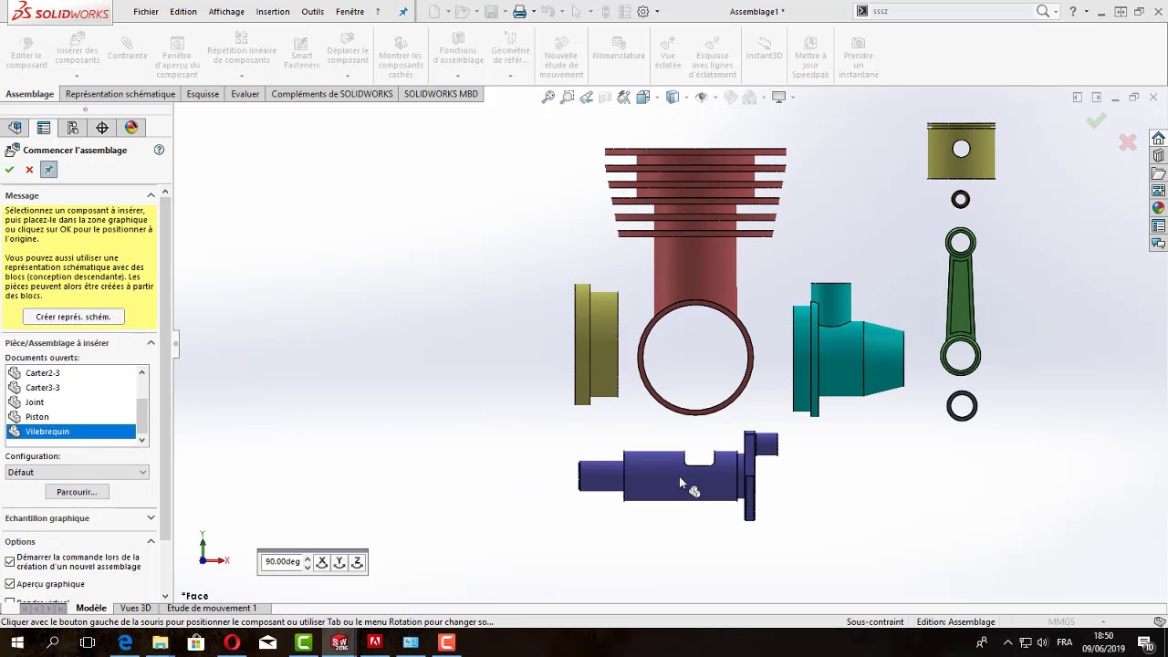Click the search magnifier icon
Screen dimensions: 1168x657
tap(1043, 12)
